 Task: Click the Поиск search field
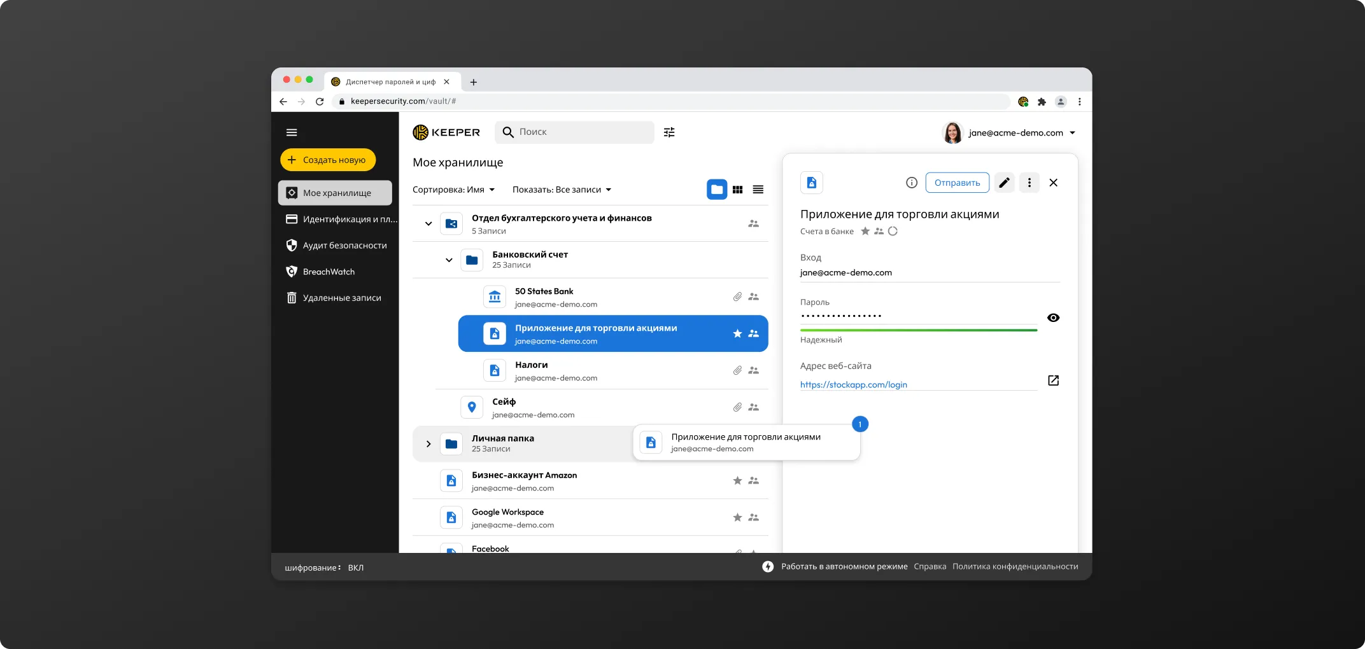coord(574,132)
